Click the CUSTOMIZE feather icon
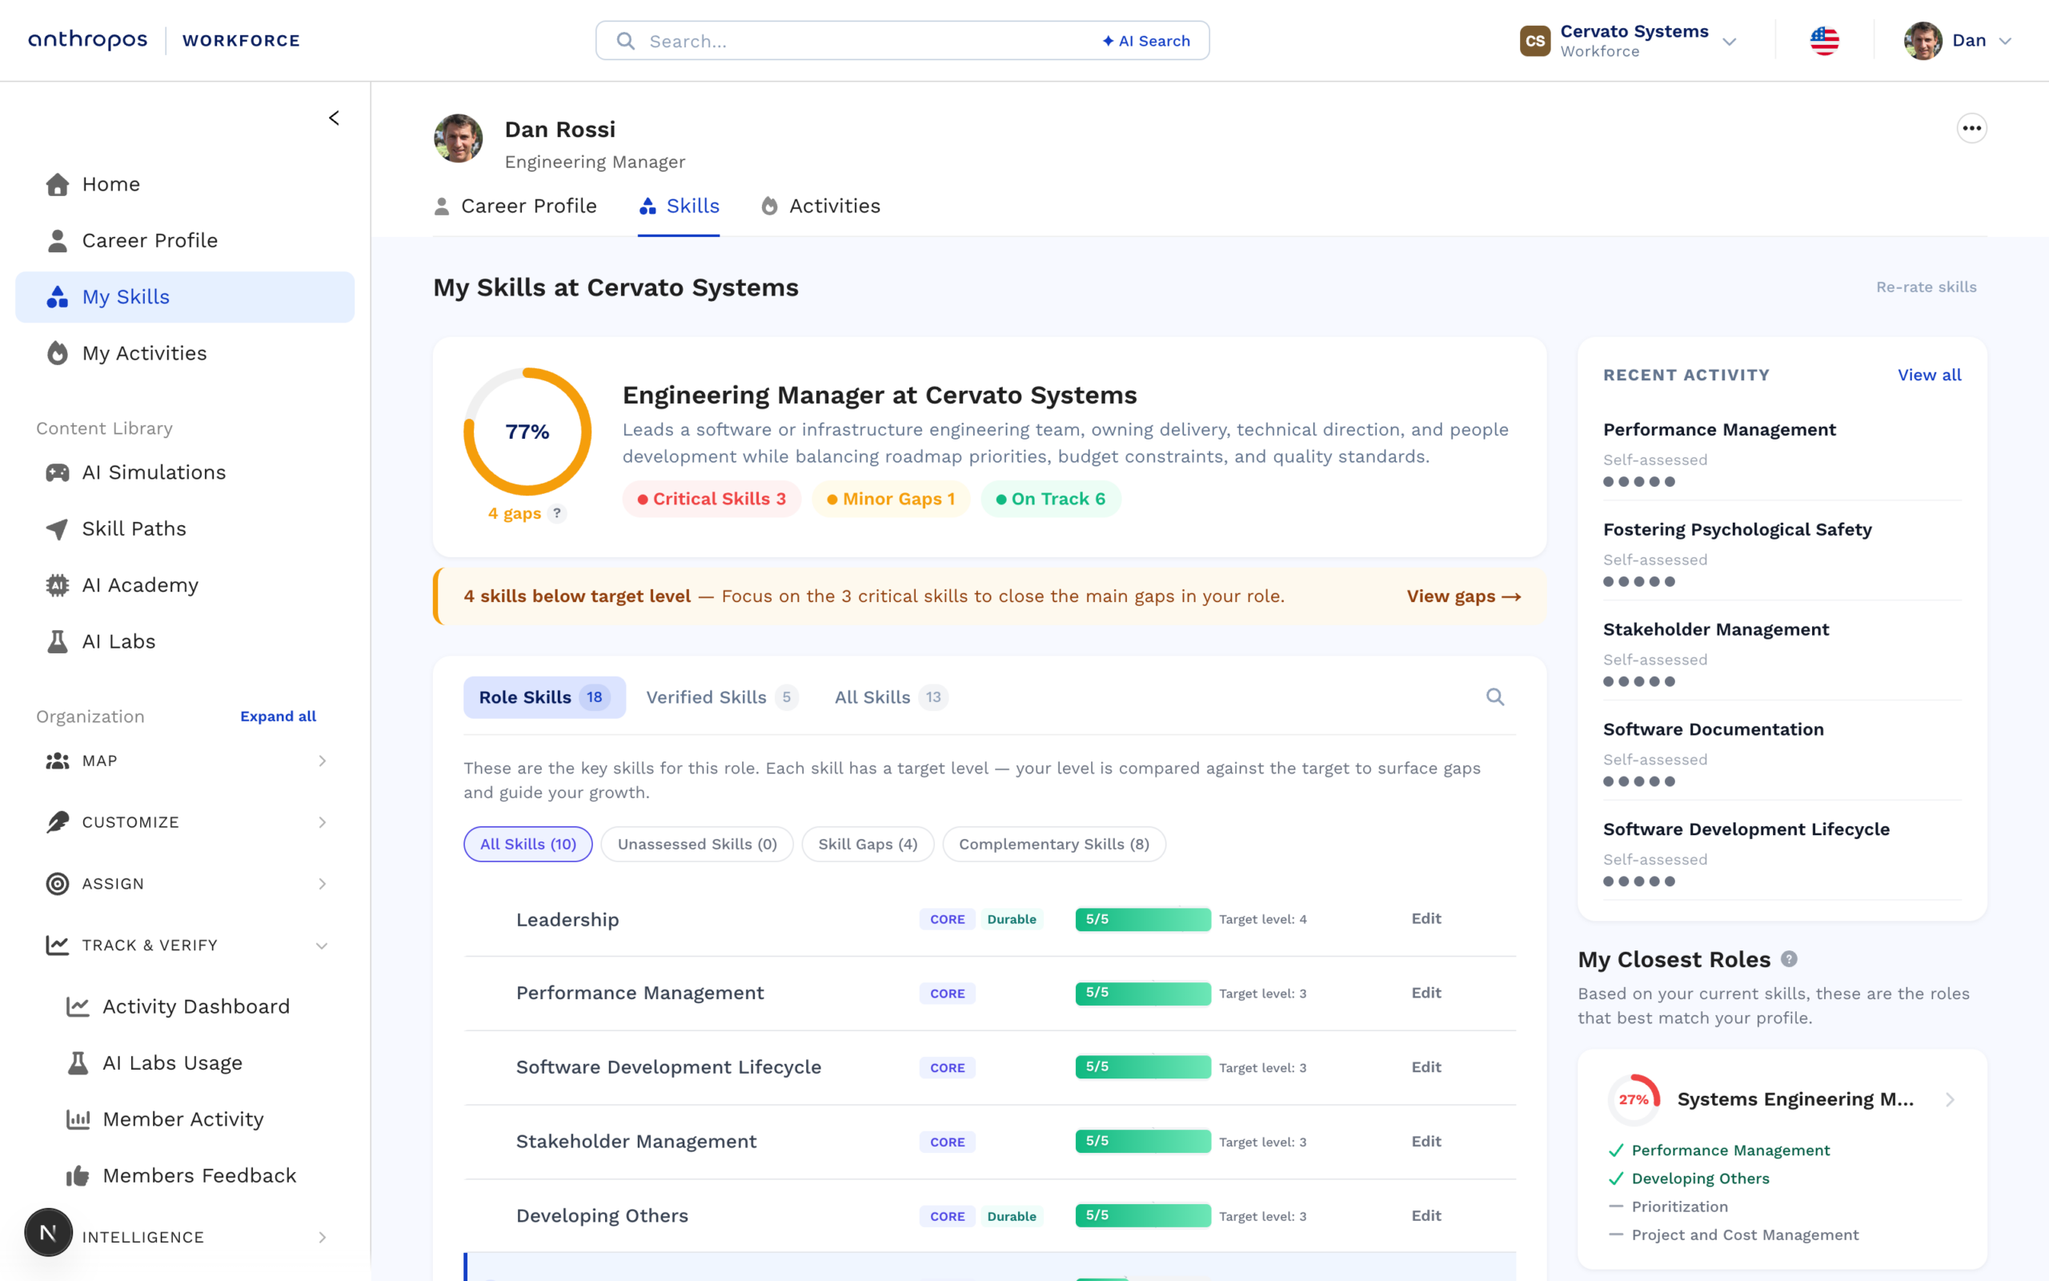The image size is (2049, 1281). pos(58,821)
